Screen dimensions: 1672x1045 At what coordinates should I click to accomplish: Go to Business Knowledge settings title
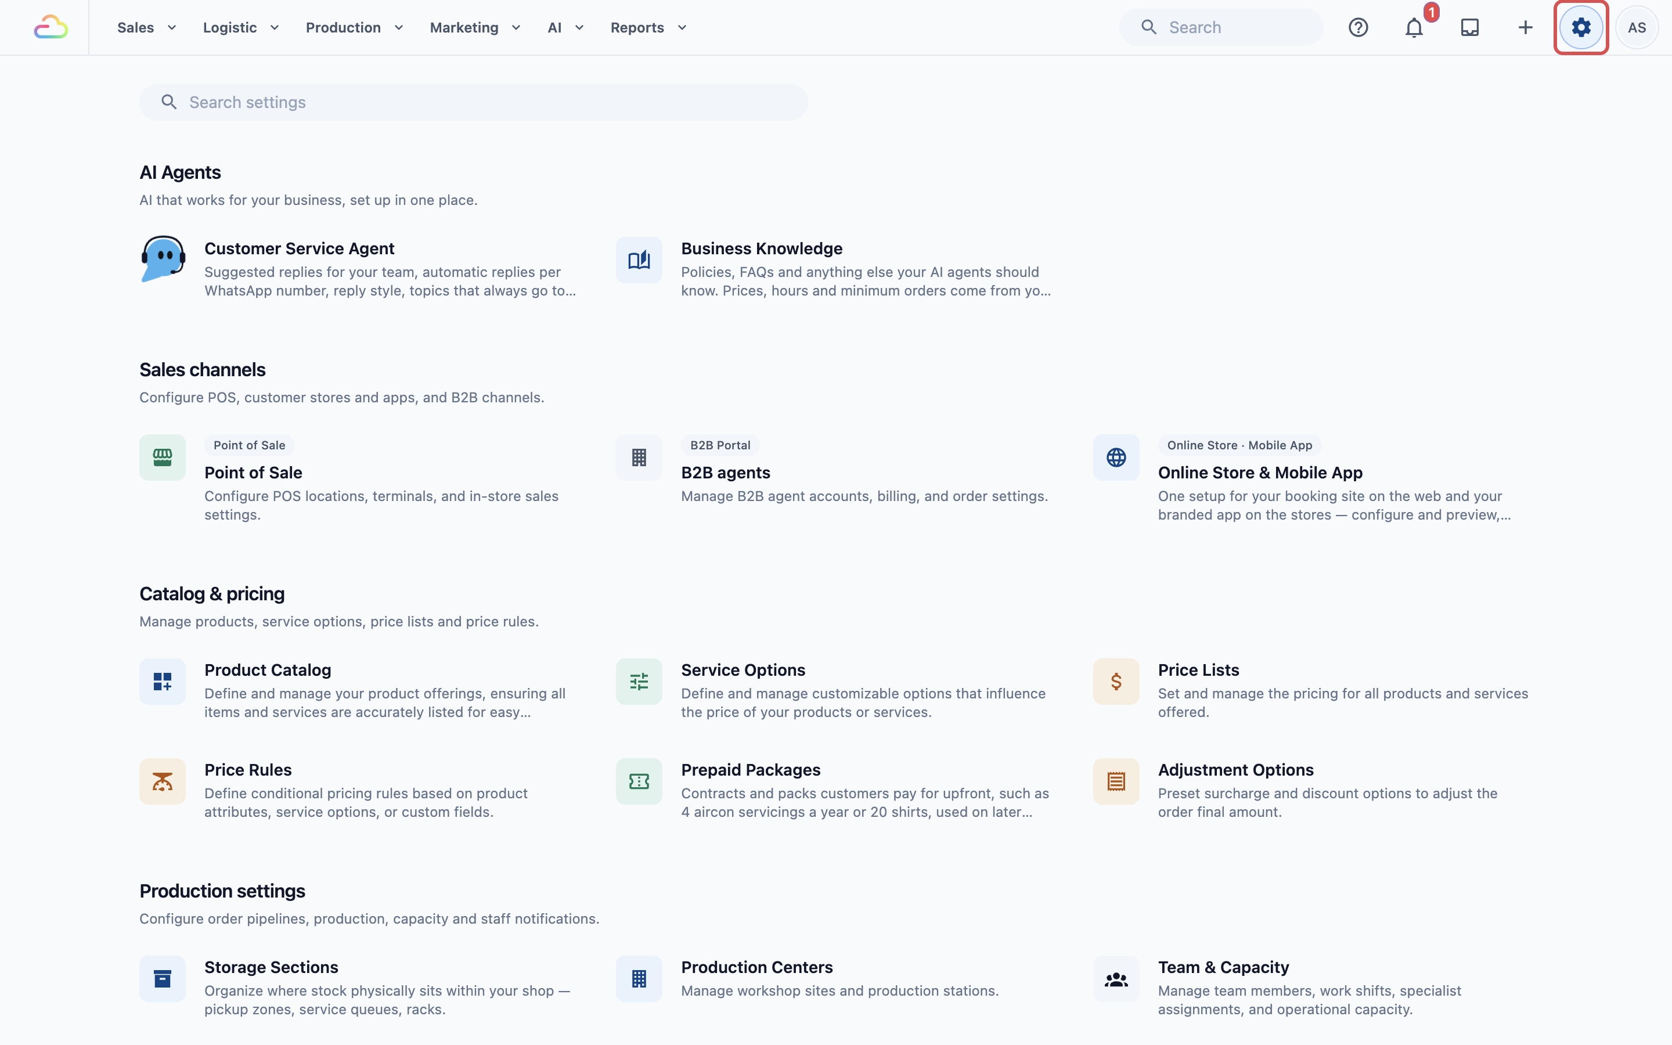click(761, 249)
